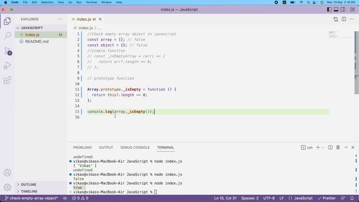Open the Extensions view
Image resolution: width=359 pixels, height=202 pixels.
[x=7, y=80]
